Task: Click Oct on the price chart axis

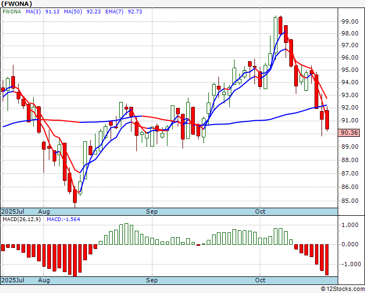Action: click(x=260, y=211)
